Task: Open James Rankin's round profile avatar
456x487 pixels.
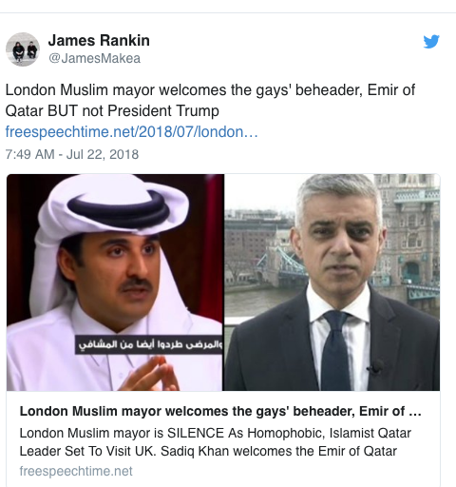Action: [23, 49]
